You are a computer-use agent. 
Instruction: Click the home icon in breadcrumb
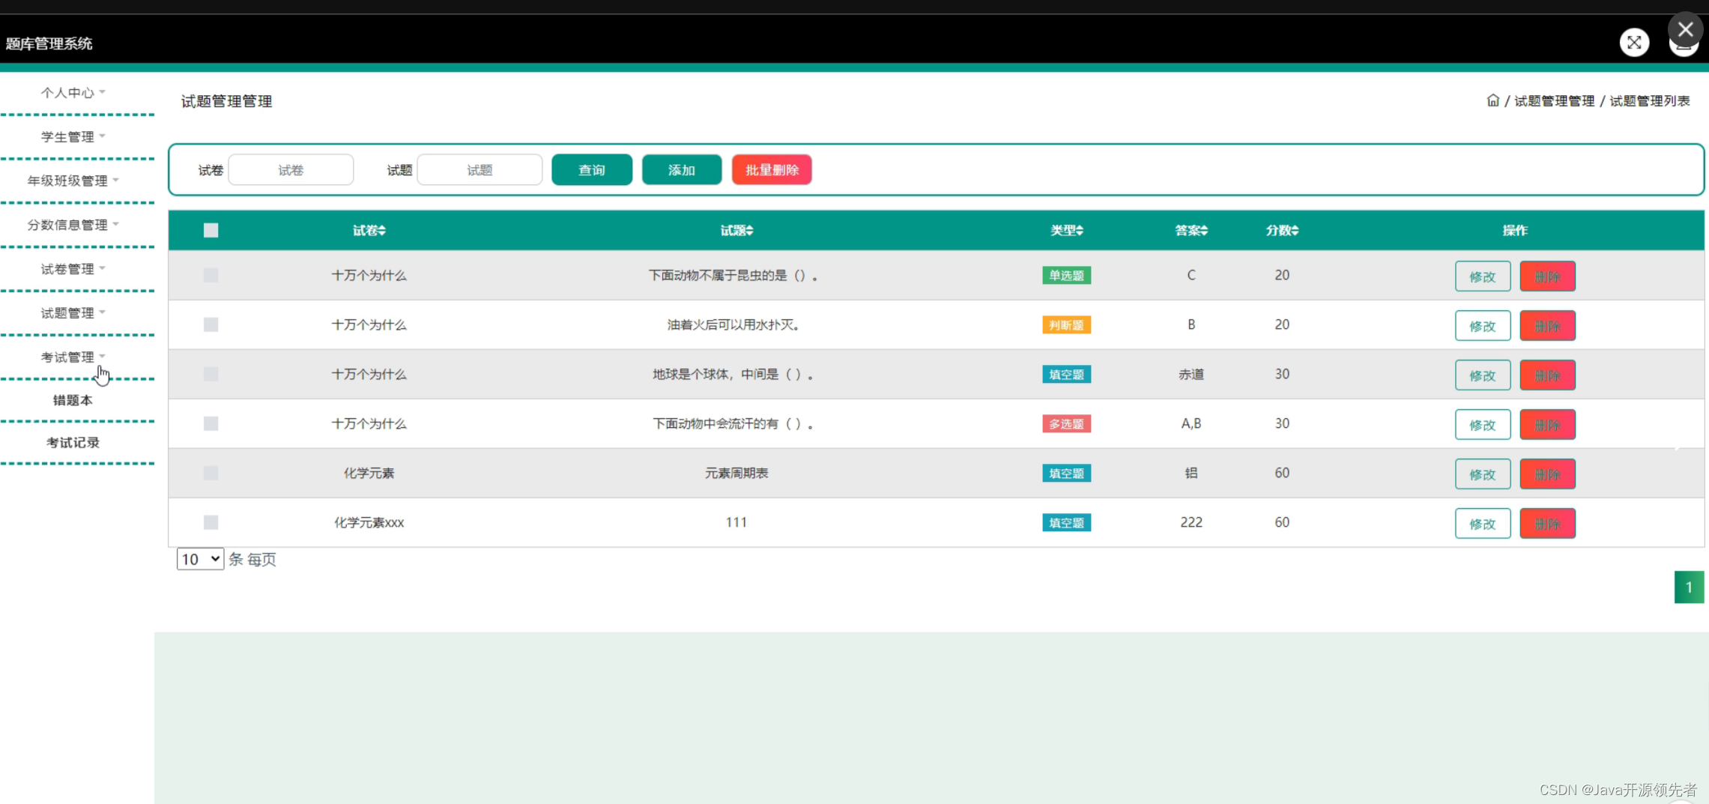tap(1492, 100)
